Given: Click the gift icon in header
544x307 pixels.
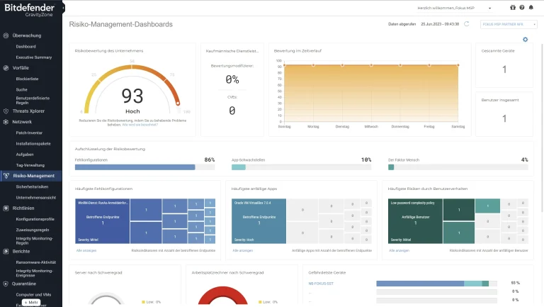Looking at the screenshot, I should pos(513,7).
